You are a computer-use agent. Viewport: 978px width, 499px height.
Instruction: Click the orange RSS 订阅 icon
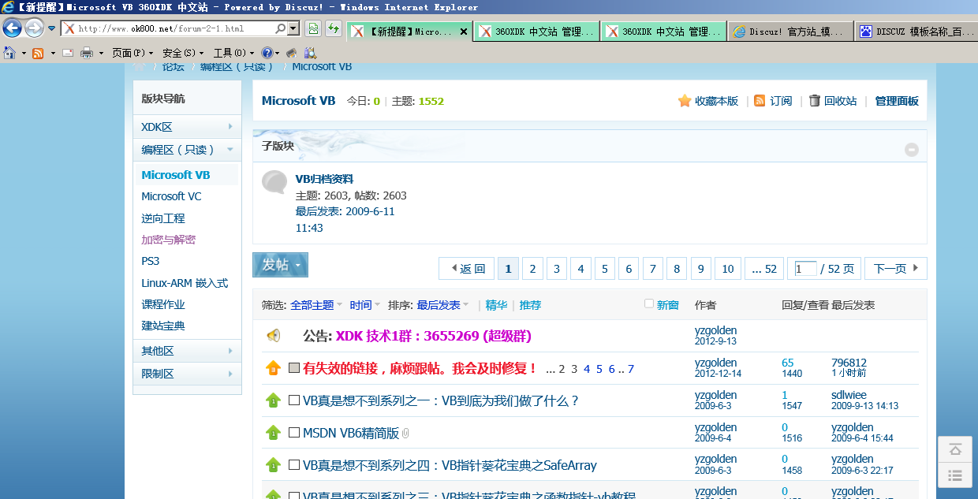click(x=760, y=101)
